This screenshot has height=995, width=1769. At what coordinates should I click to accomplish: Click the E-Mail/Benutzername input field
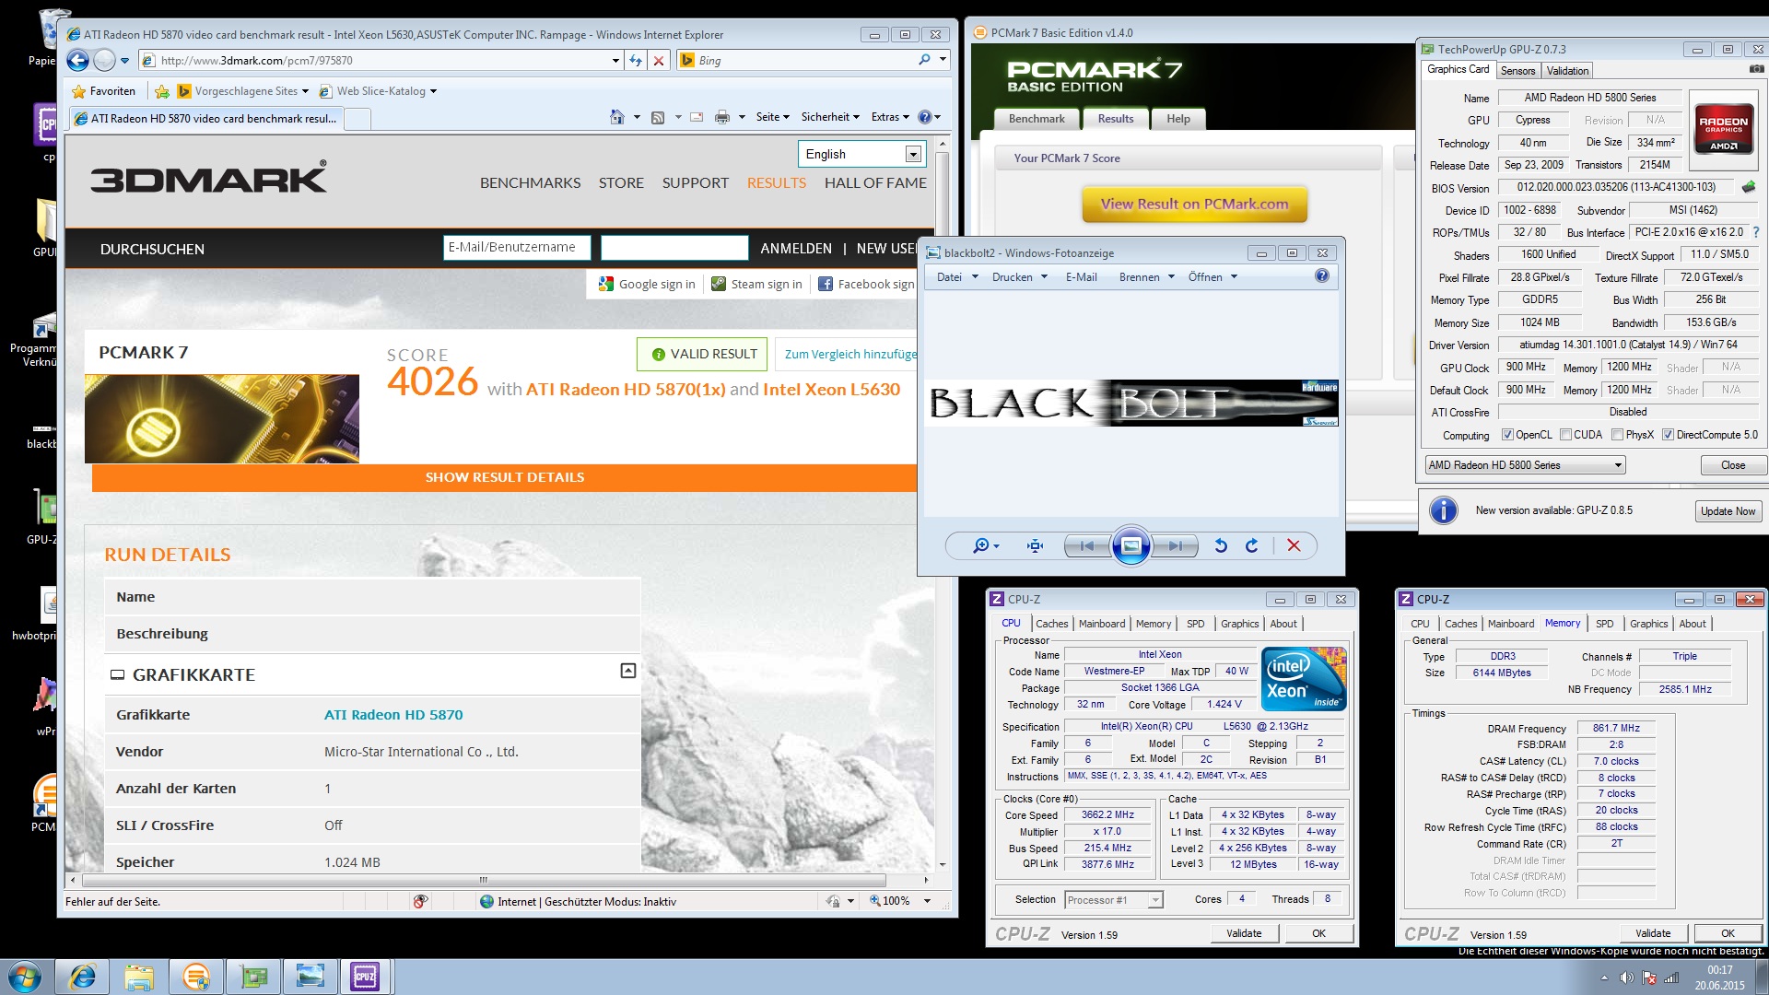pyautogui.click(x=517, y=247)
